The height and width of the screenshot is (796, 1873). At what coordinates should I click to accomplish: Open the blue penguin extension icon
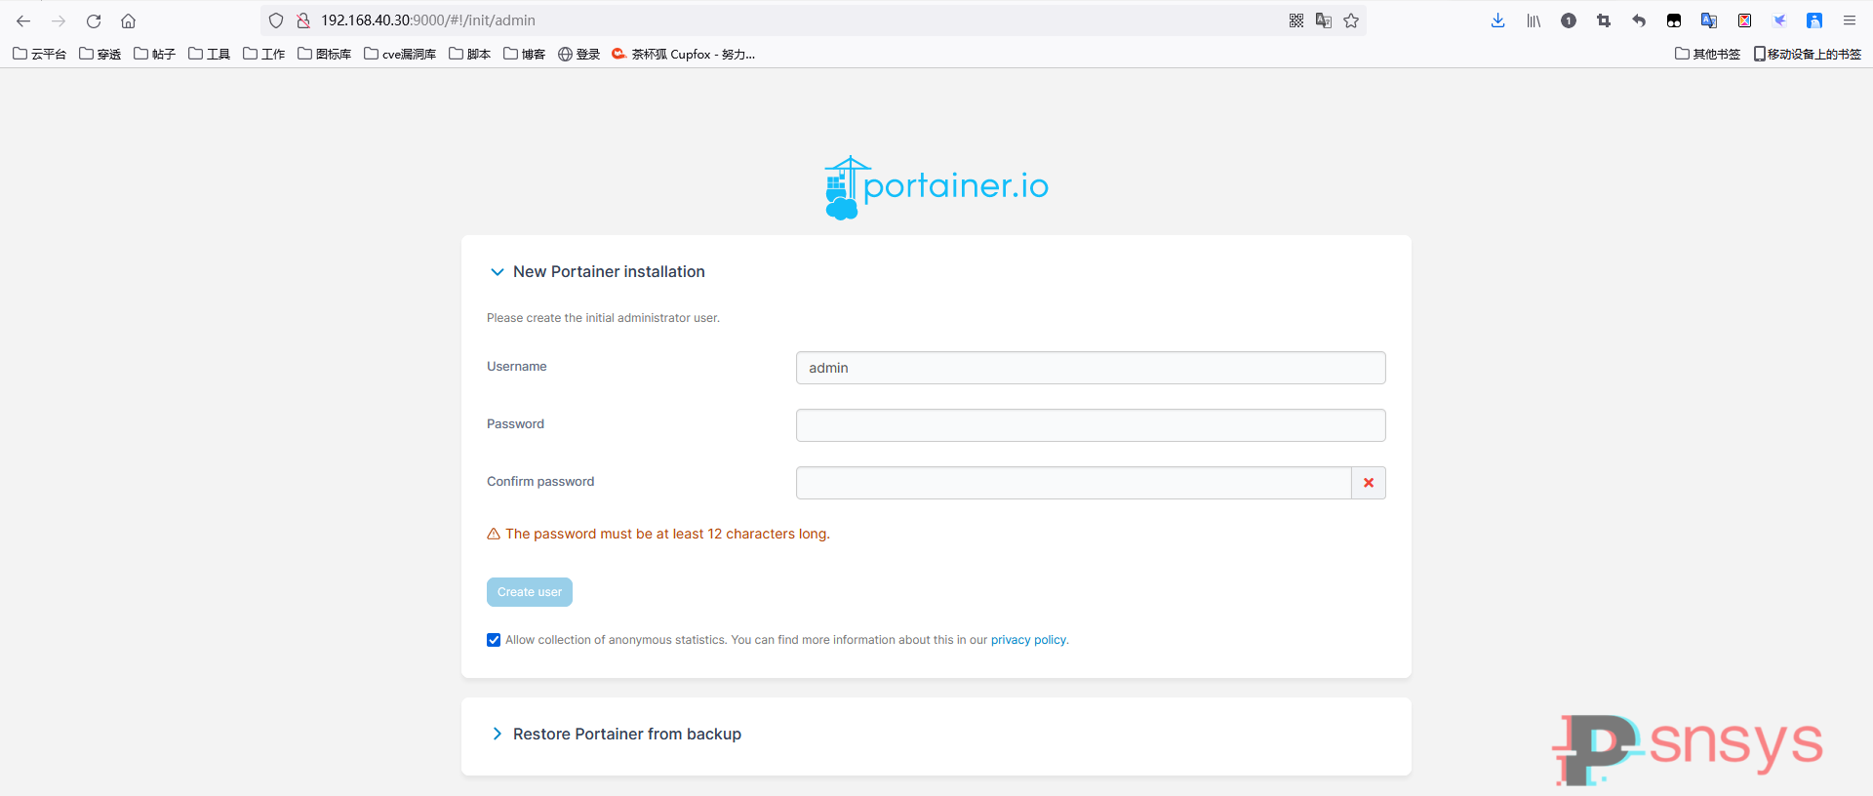(x=1814, y=20)
